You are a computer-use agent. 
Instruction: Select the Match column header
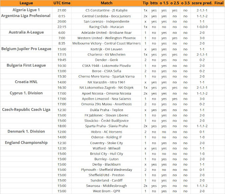[107, 3]
